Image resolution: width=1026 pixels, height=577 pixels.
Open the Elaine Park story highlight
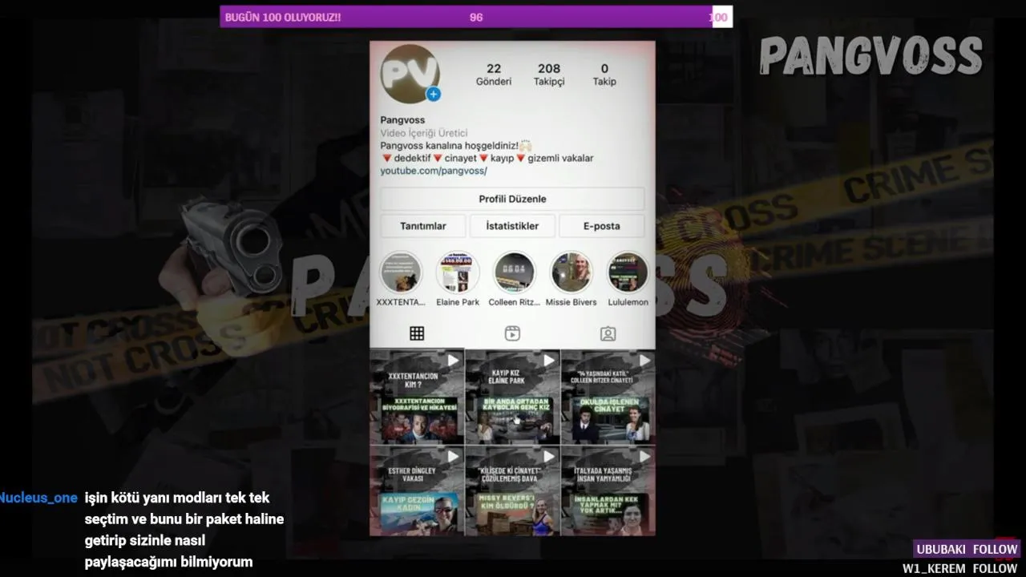pos(458,279)
